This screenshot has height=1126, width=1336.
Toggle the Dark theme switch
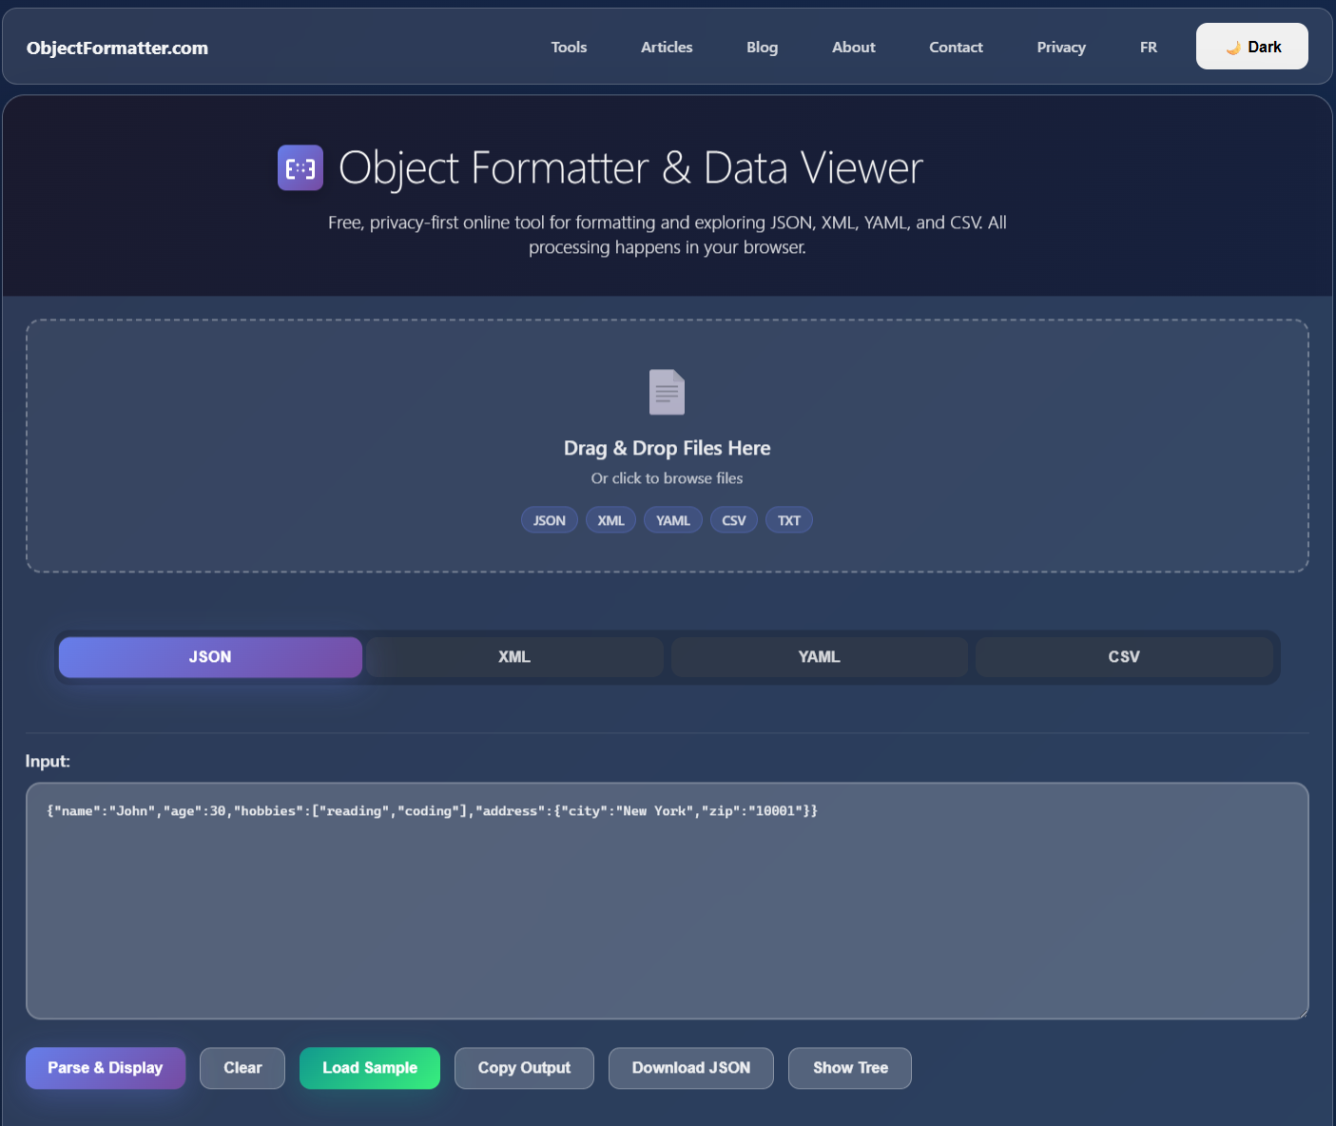point(1251,47)
